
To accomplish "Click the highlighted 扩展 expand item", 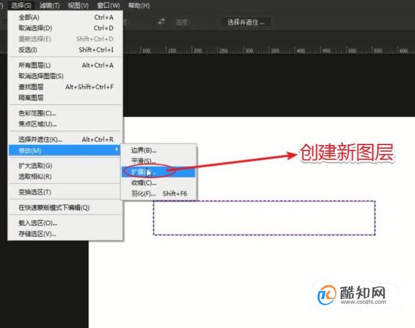I will tap(159, 172).
